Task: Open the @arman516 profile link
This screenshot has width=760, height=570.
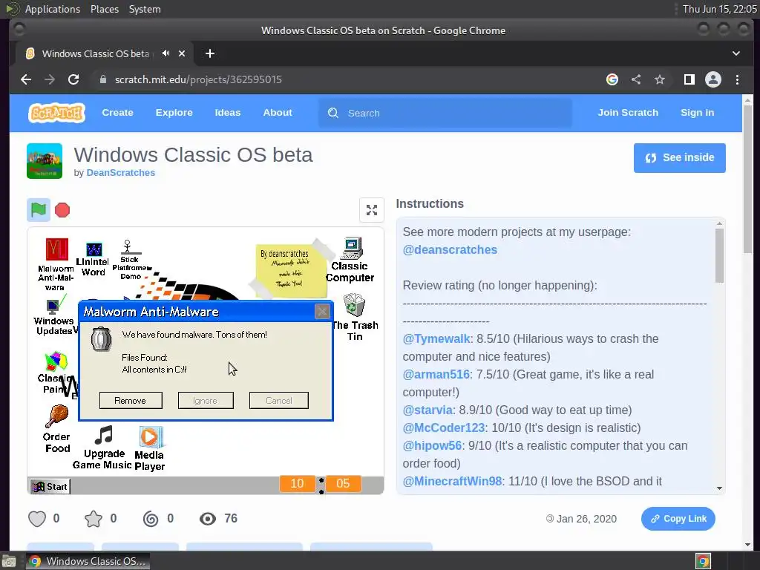Action: [x=436, y=375]
